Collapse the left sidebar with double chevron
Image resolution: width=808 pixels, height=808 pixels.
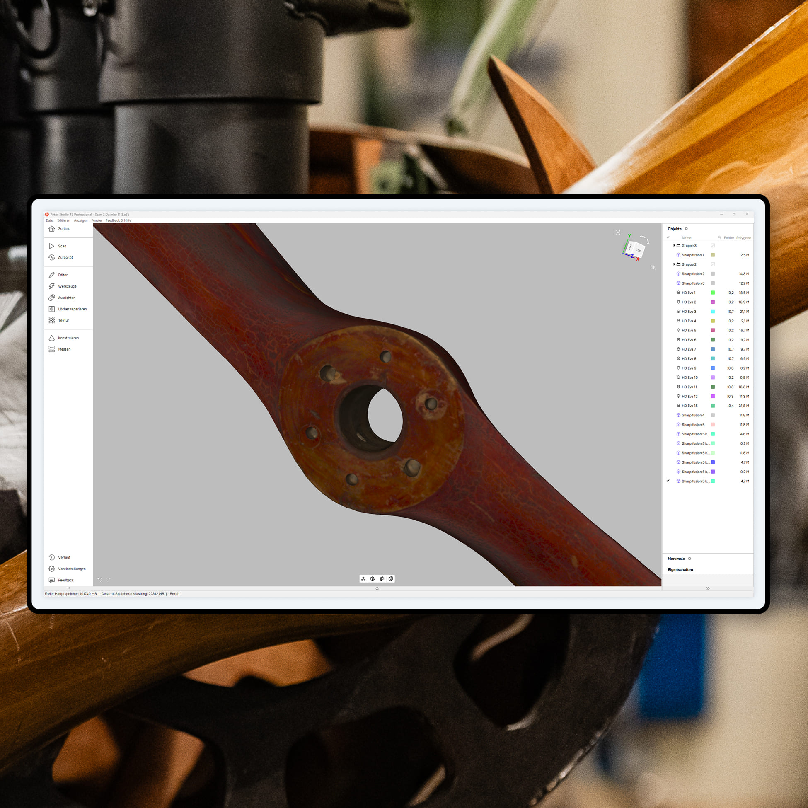coord(69,588)
